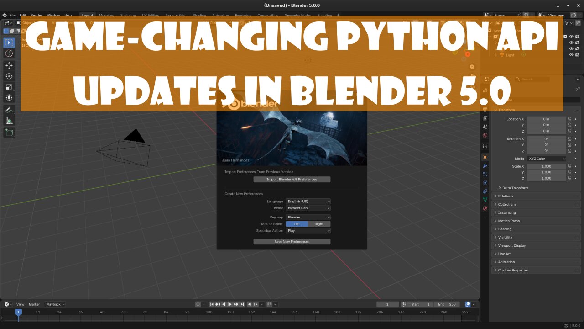Open the Collection properties tab
This screenshot has width=584, height=329.
485,146
